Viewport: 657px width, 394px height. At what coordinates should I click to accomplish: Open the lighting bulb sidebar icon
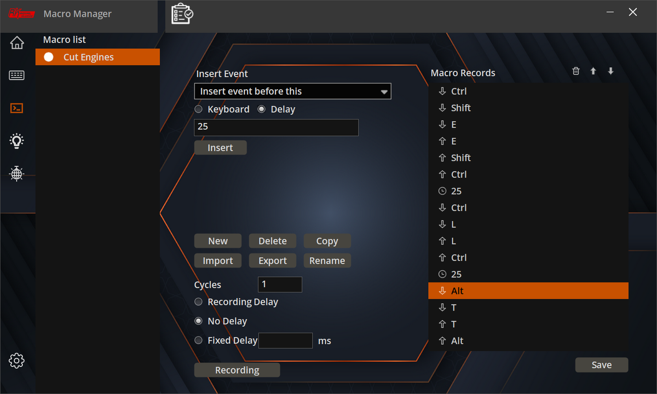tap(17, 141)
